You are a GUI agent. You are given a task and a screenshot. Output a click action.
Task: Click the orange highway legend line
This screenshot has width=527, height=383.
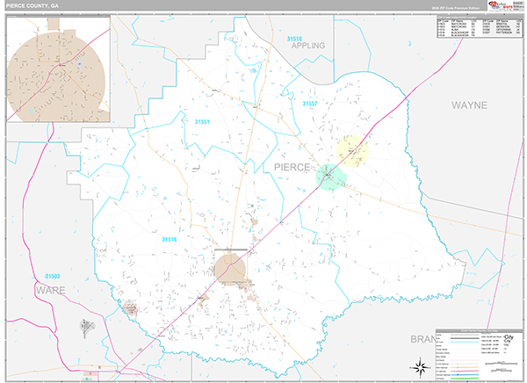point(465,367)
